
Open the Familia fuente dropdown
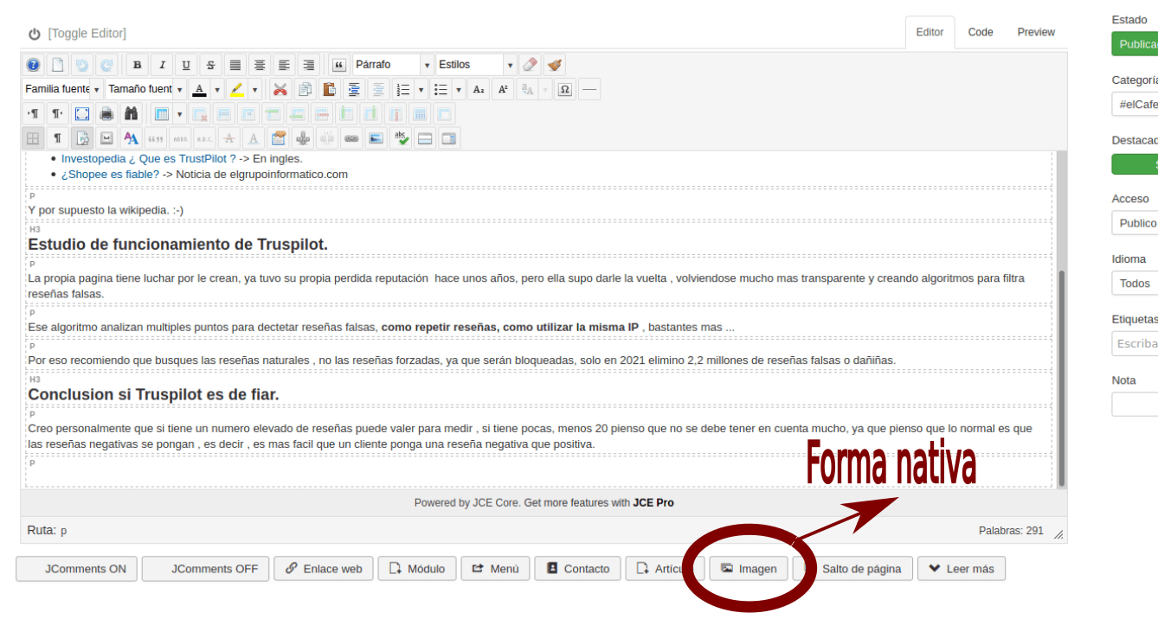pyautogui.click(x=62, y=89)
